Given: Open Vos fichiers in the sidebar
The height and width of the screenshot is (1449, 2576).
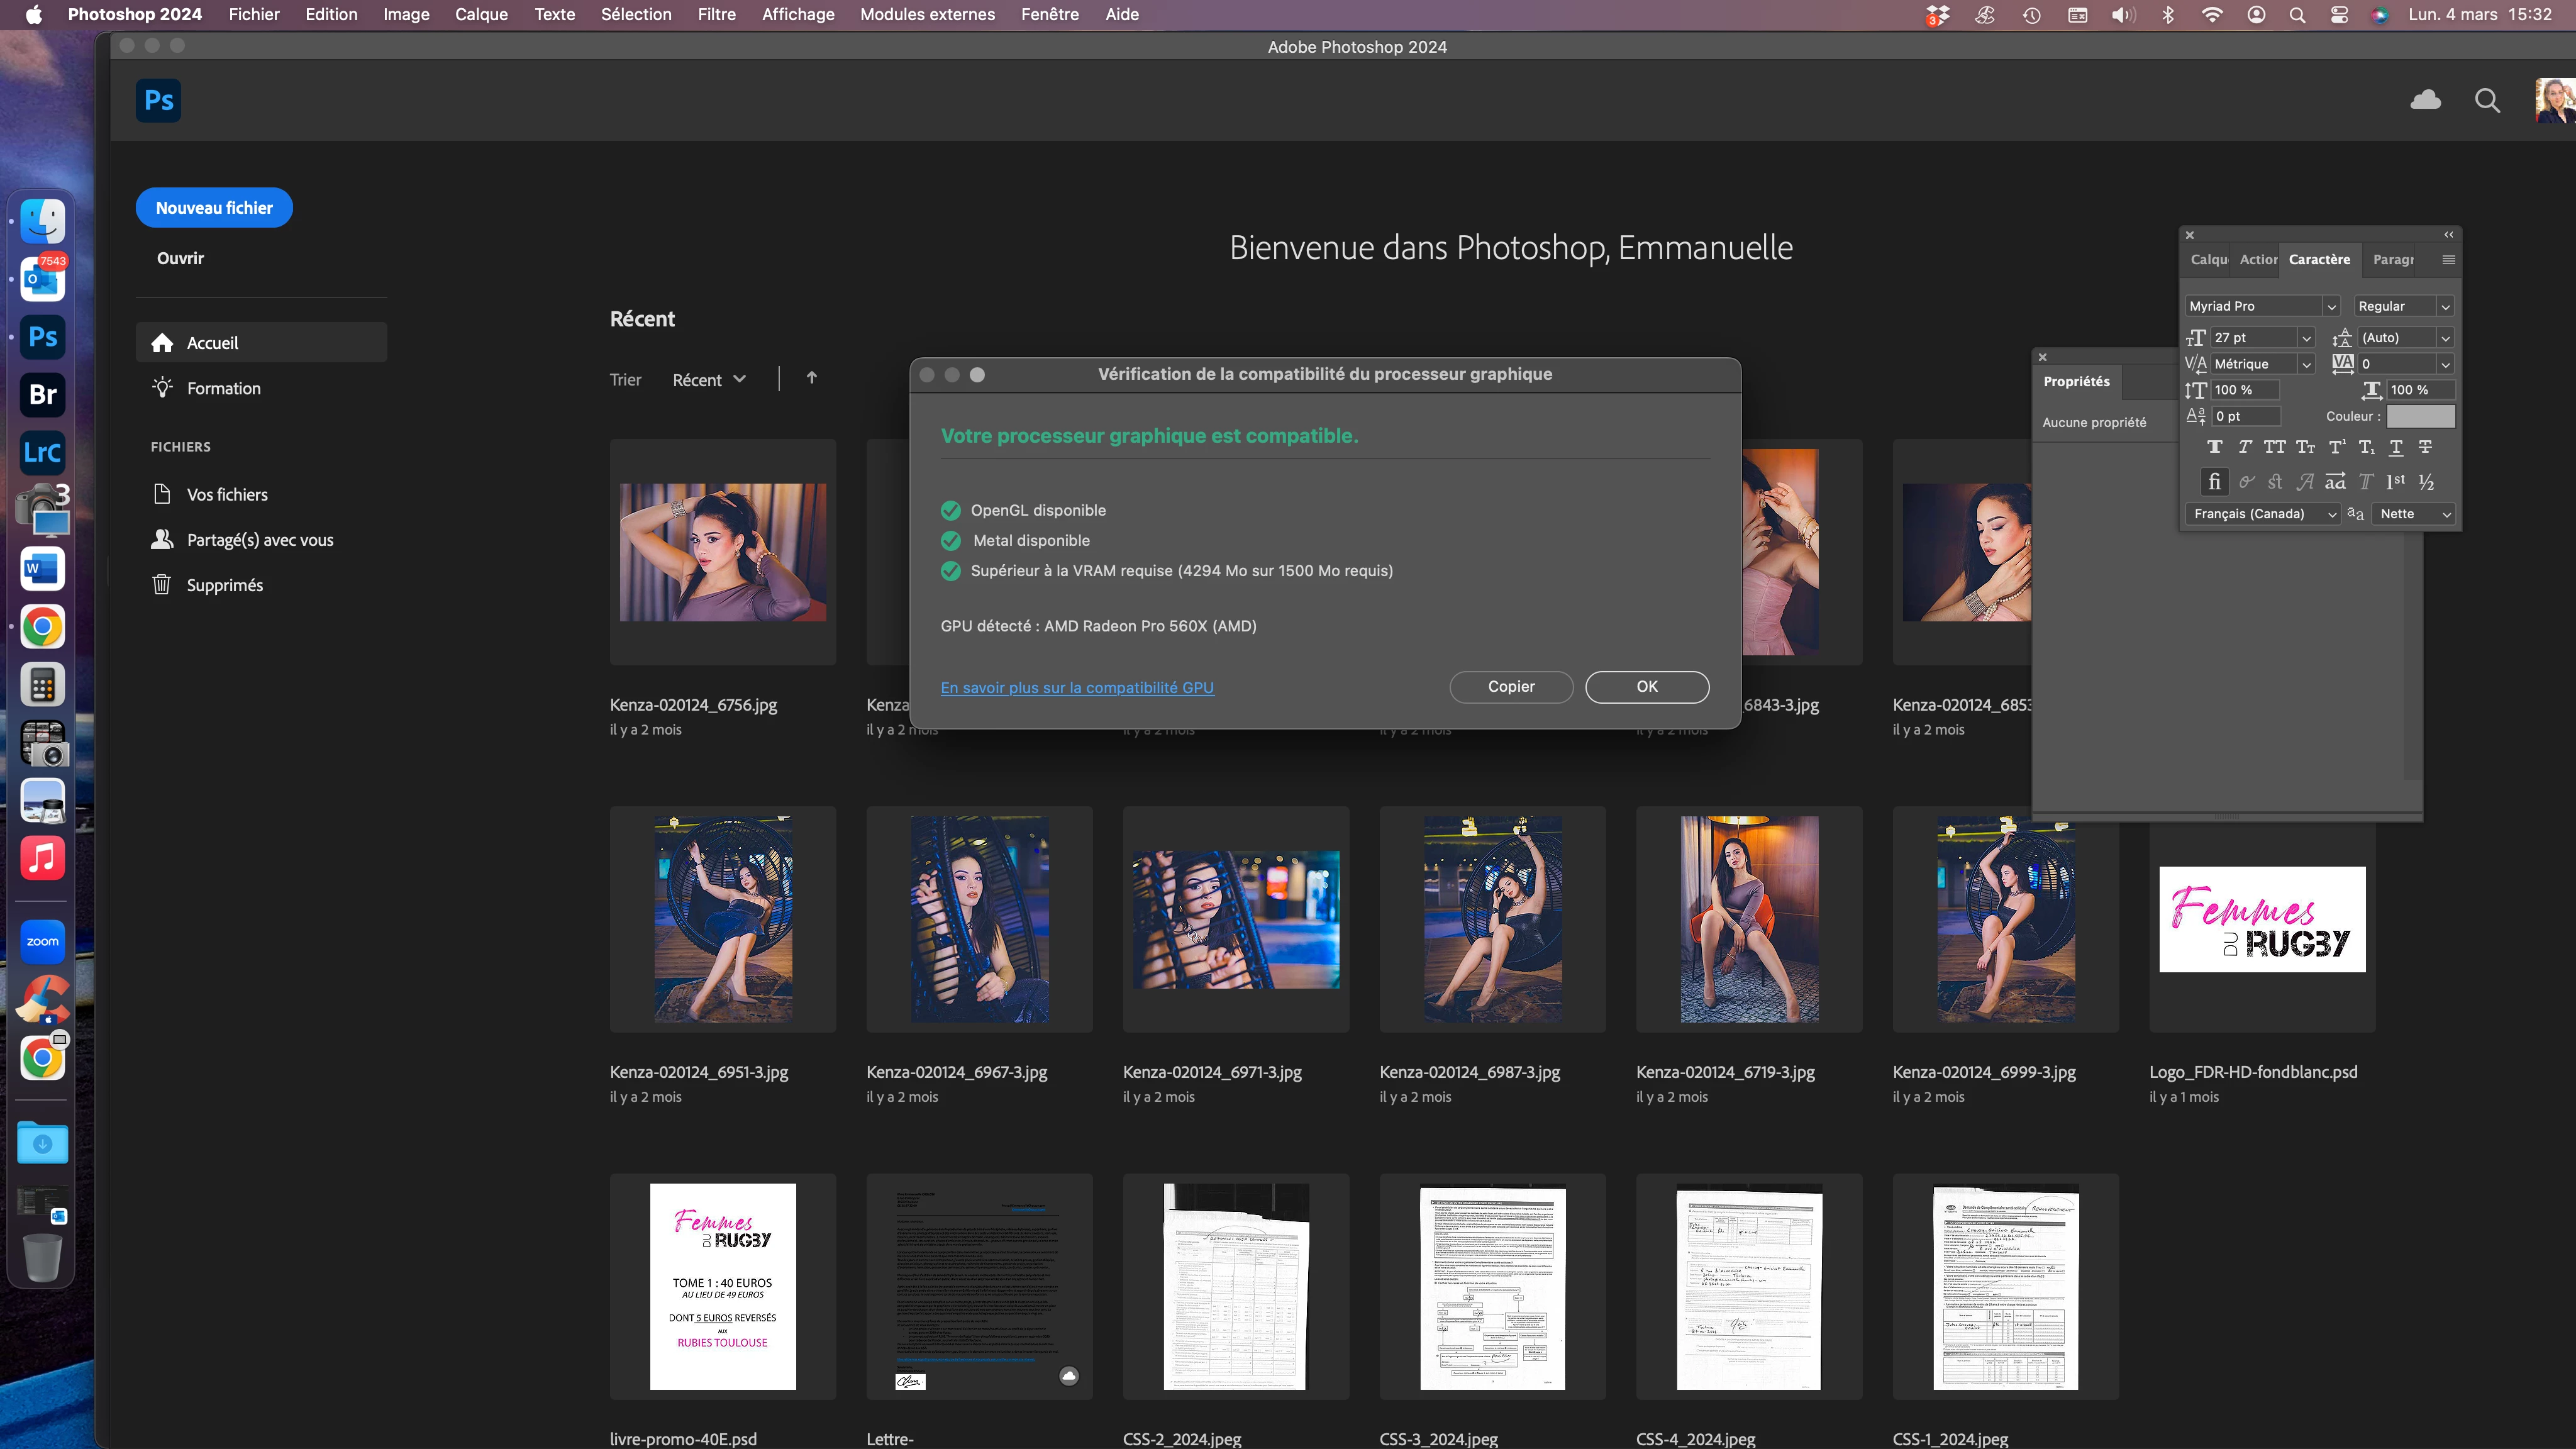Looking at the screenshot, I should [227, 494].
